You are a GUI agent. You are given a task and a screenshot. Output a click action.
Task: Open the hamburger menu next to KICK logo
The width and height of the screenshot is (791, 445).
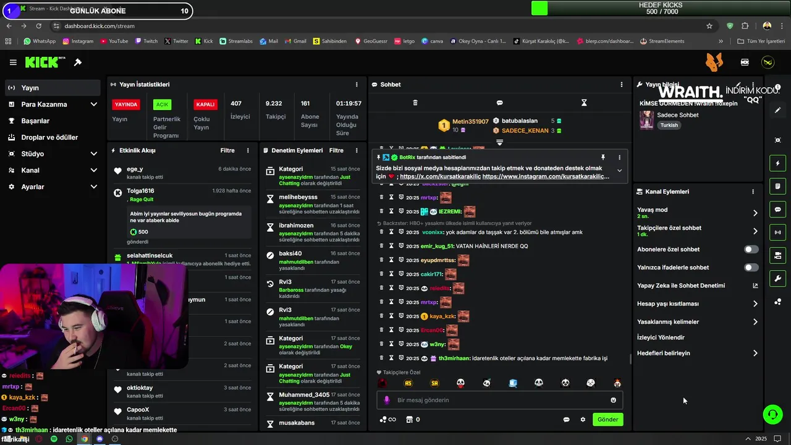click(x=13, y=62)
